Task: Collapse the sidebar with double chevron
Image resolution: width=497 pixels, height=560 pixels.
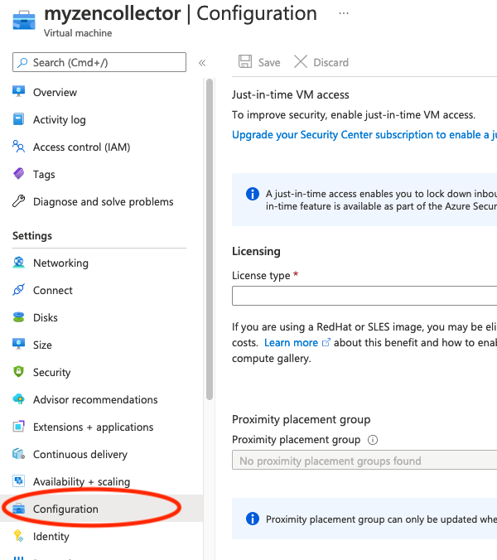Action: click(202, 63)
